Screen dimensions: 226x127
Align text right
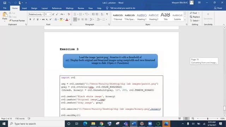[82, 19]
